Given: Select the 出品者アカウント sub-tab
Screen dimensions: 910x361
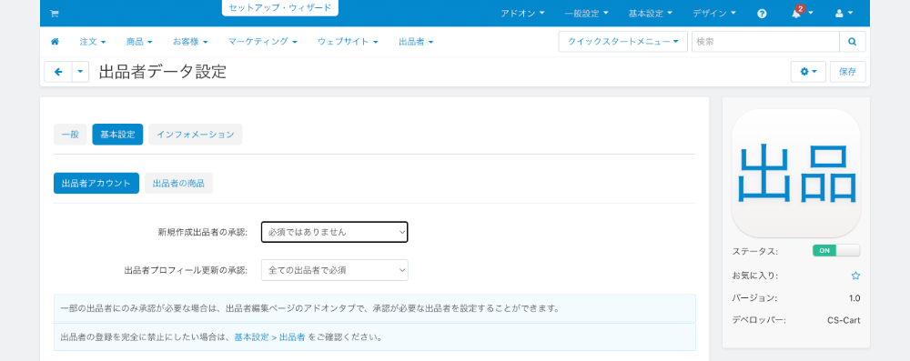Looking at the screenshot, I should pos(96,184).
